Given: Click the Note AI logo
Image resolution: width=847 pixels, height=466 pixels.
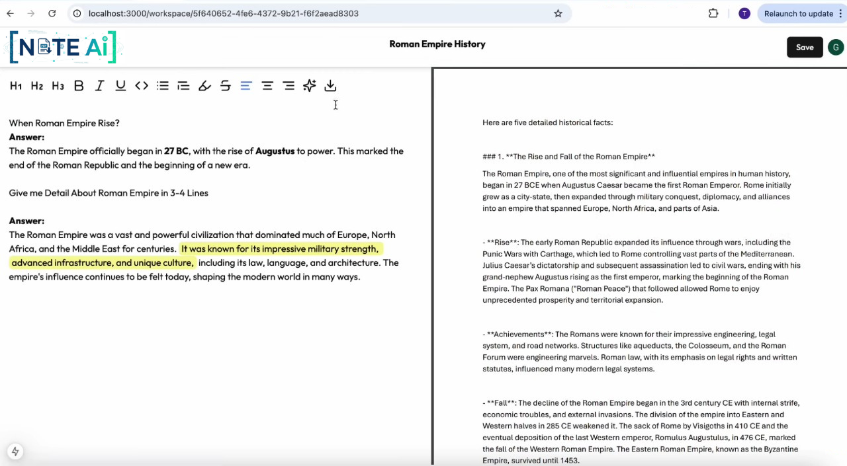Looking at the screenshot, I should [x=63, y=47].
